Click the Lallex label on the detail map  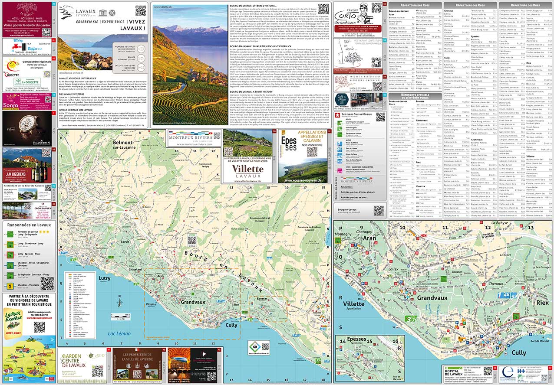tap(394, 269)
